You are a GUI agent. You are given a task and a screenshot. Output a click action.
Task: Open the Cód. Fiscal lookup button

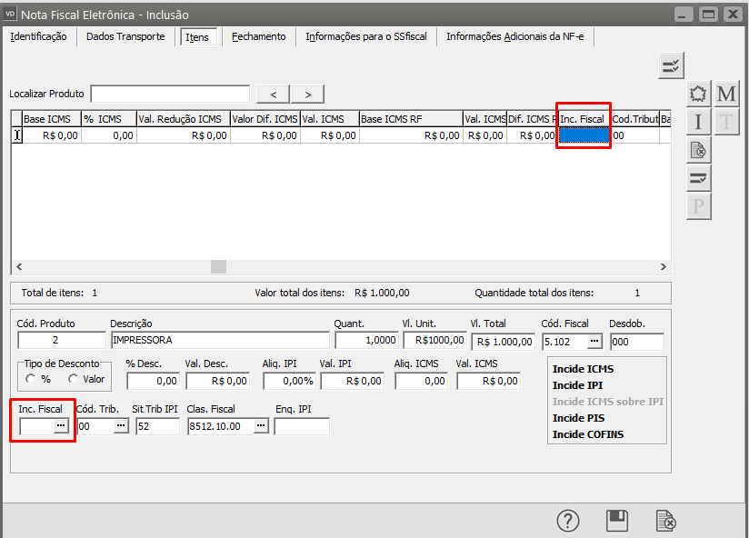(x=594, y=341)
